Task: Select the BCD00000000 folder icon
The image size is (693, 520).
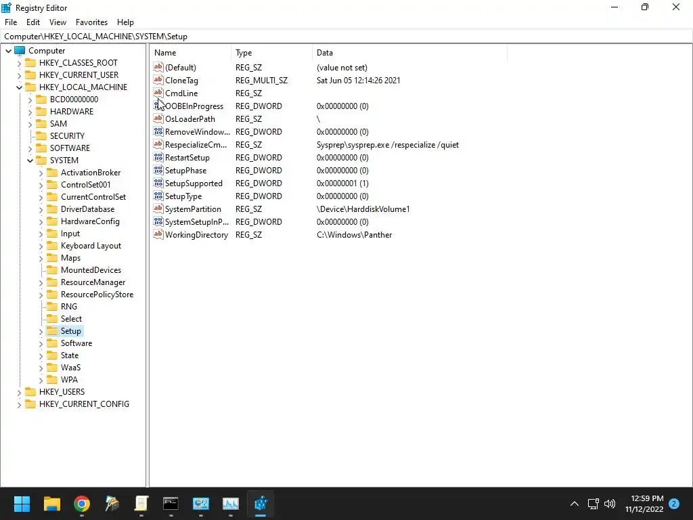Action: point(41,99)
